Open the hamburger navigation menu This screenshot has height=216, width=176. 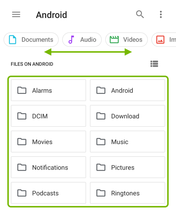(16, 14)
